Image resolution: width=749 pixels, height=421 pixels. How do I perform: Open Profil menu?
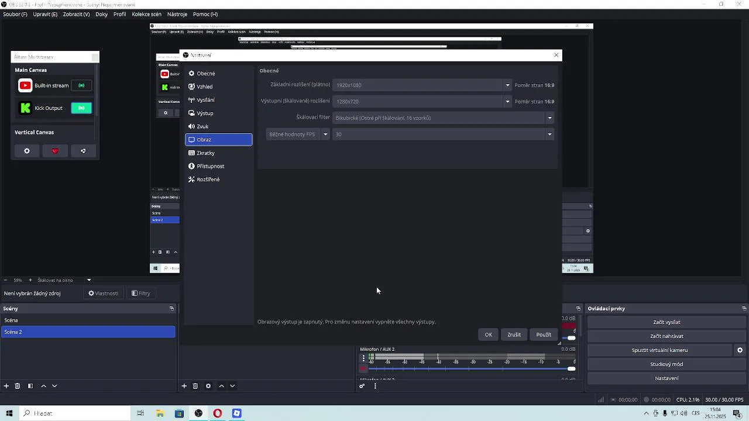(x=120, y=14)
